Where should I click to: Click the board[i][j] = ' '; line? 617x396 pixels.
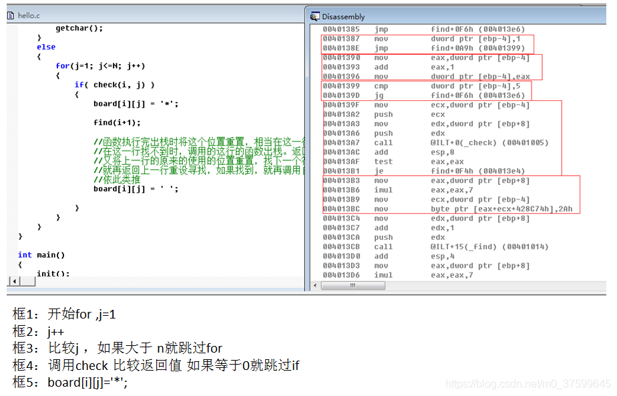tap(136, 188)
